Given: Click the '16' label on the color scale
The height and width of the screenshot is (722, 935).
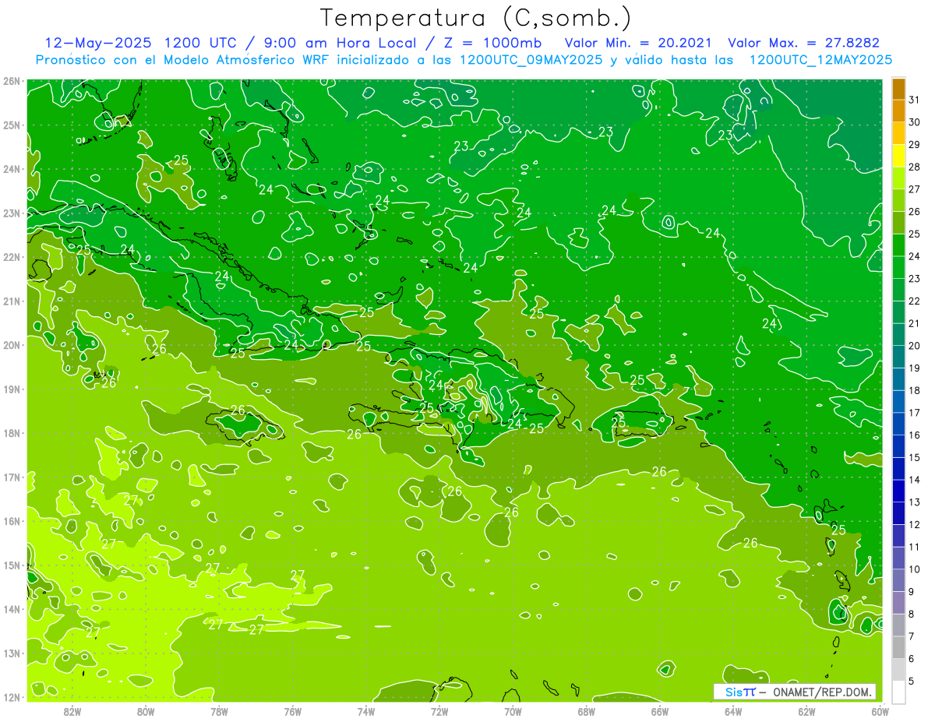Looking at the screenshot, I should click(x=914, y=435).
